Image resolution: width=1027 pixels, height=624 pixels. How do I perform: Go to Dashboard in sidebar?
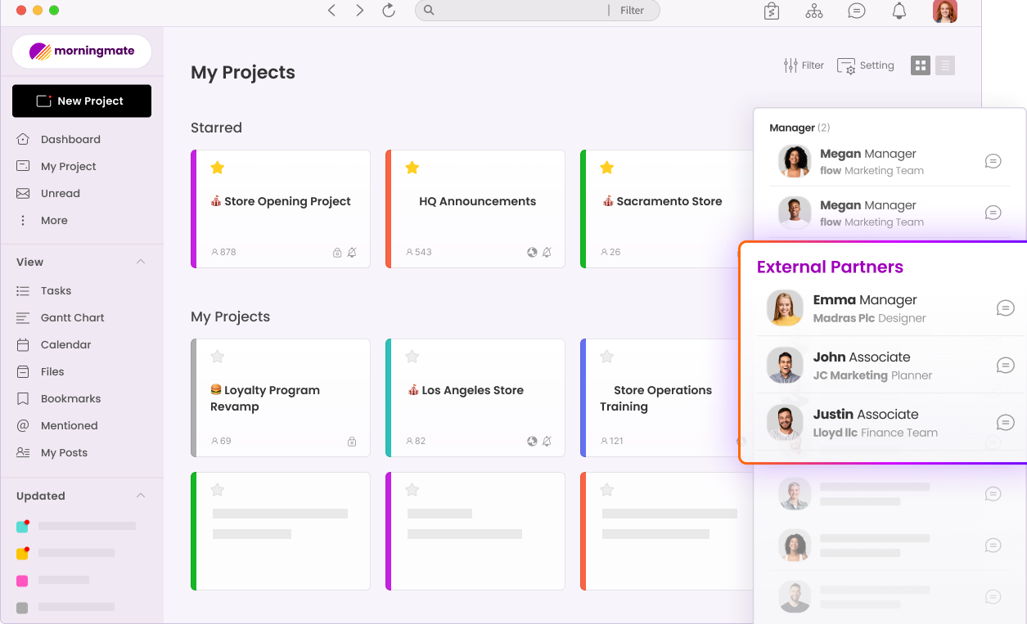click(70, 139)
